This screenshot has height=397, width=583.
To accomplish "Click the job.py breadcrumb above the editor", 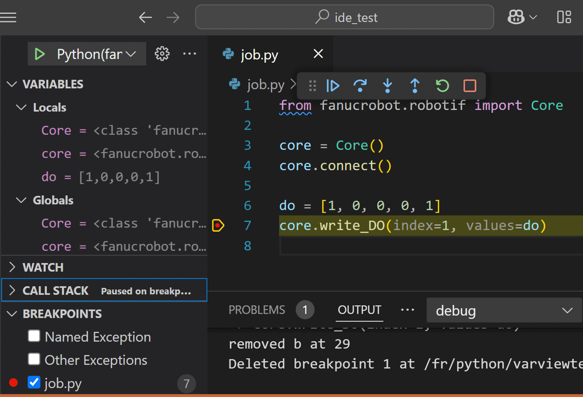I will [x=265, y=85].
